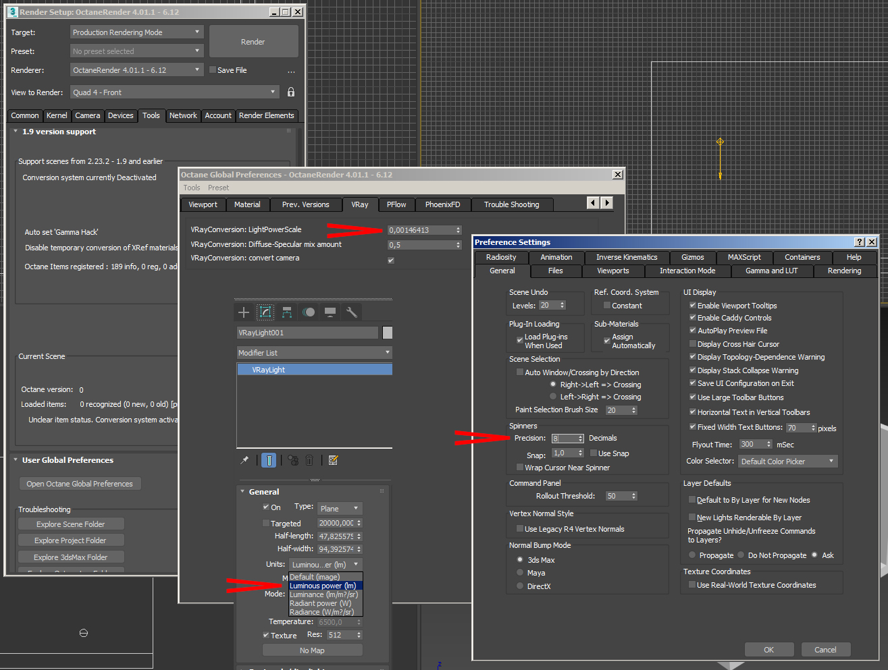This screenshot has width=888, height=670.
Task: Open the Create command panel tab
Action: click(244, 312)
